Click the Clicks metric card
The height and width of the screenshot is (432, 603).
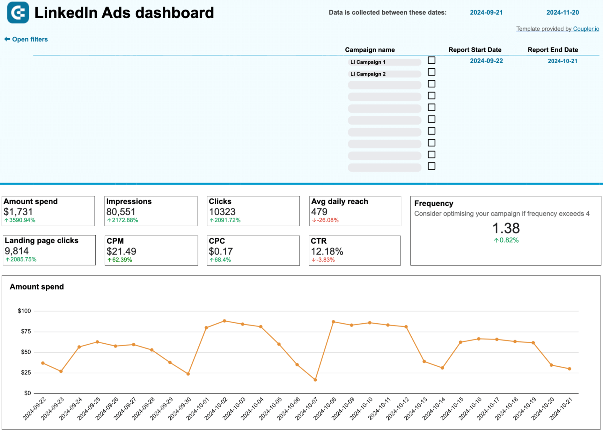pyautogui.click(x=253, y=211)
